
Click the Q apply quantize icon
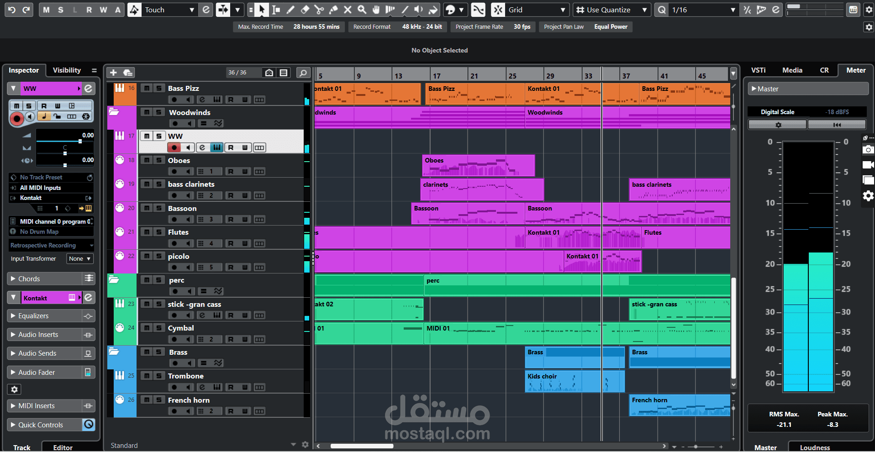(662, 10)
